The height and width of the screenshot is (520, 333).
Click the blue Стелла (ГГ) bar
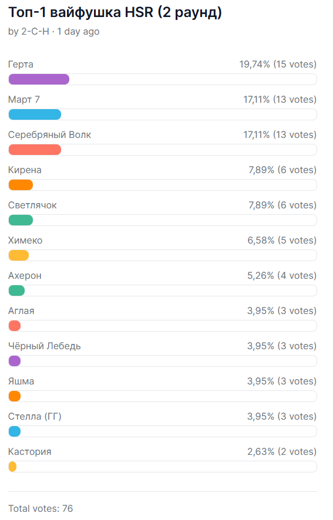[15, 431]
